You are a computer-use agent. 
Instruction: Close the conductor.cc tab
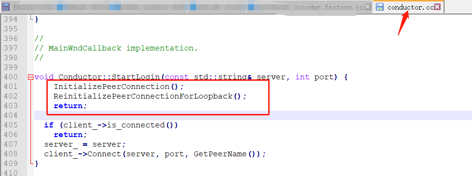(437, 7)
